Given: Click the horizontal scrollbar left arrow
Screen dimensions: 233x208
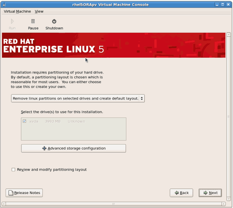Looking at the screenshot, I should [x=4, y=204].
